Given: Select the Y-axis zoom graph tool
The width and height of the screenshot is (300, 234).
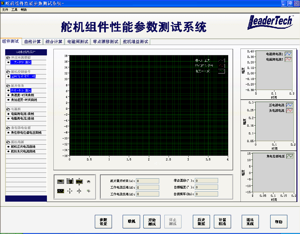Looking at the screenshot, I should (79, 182).
